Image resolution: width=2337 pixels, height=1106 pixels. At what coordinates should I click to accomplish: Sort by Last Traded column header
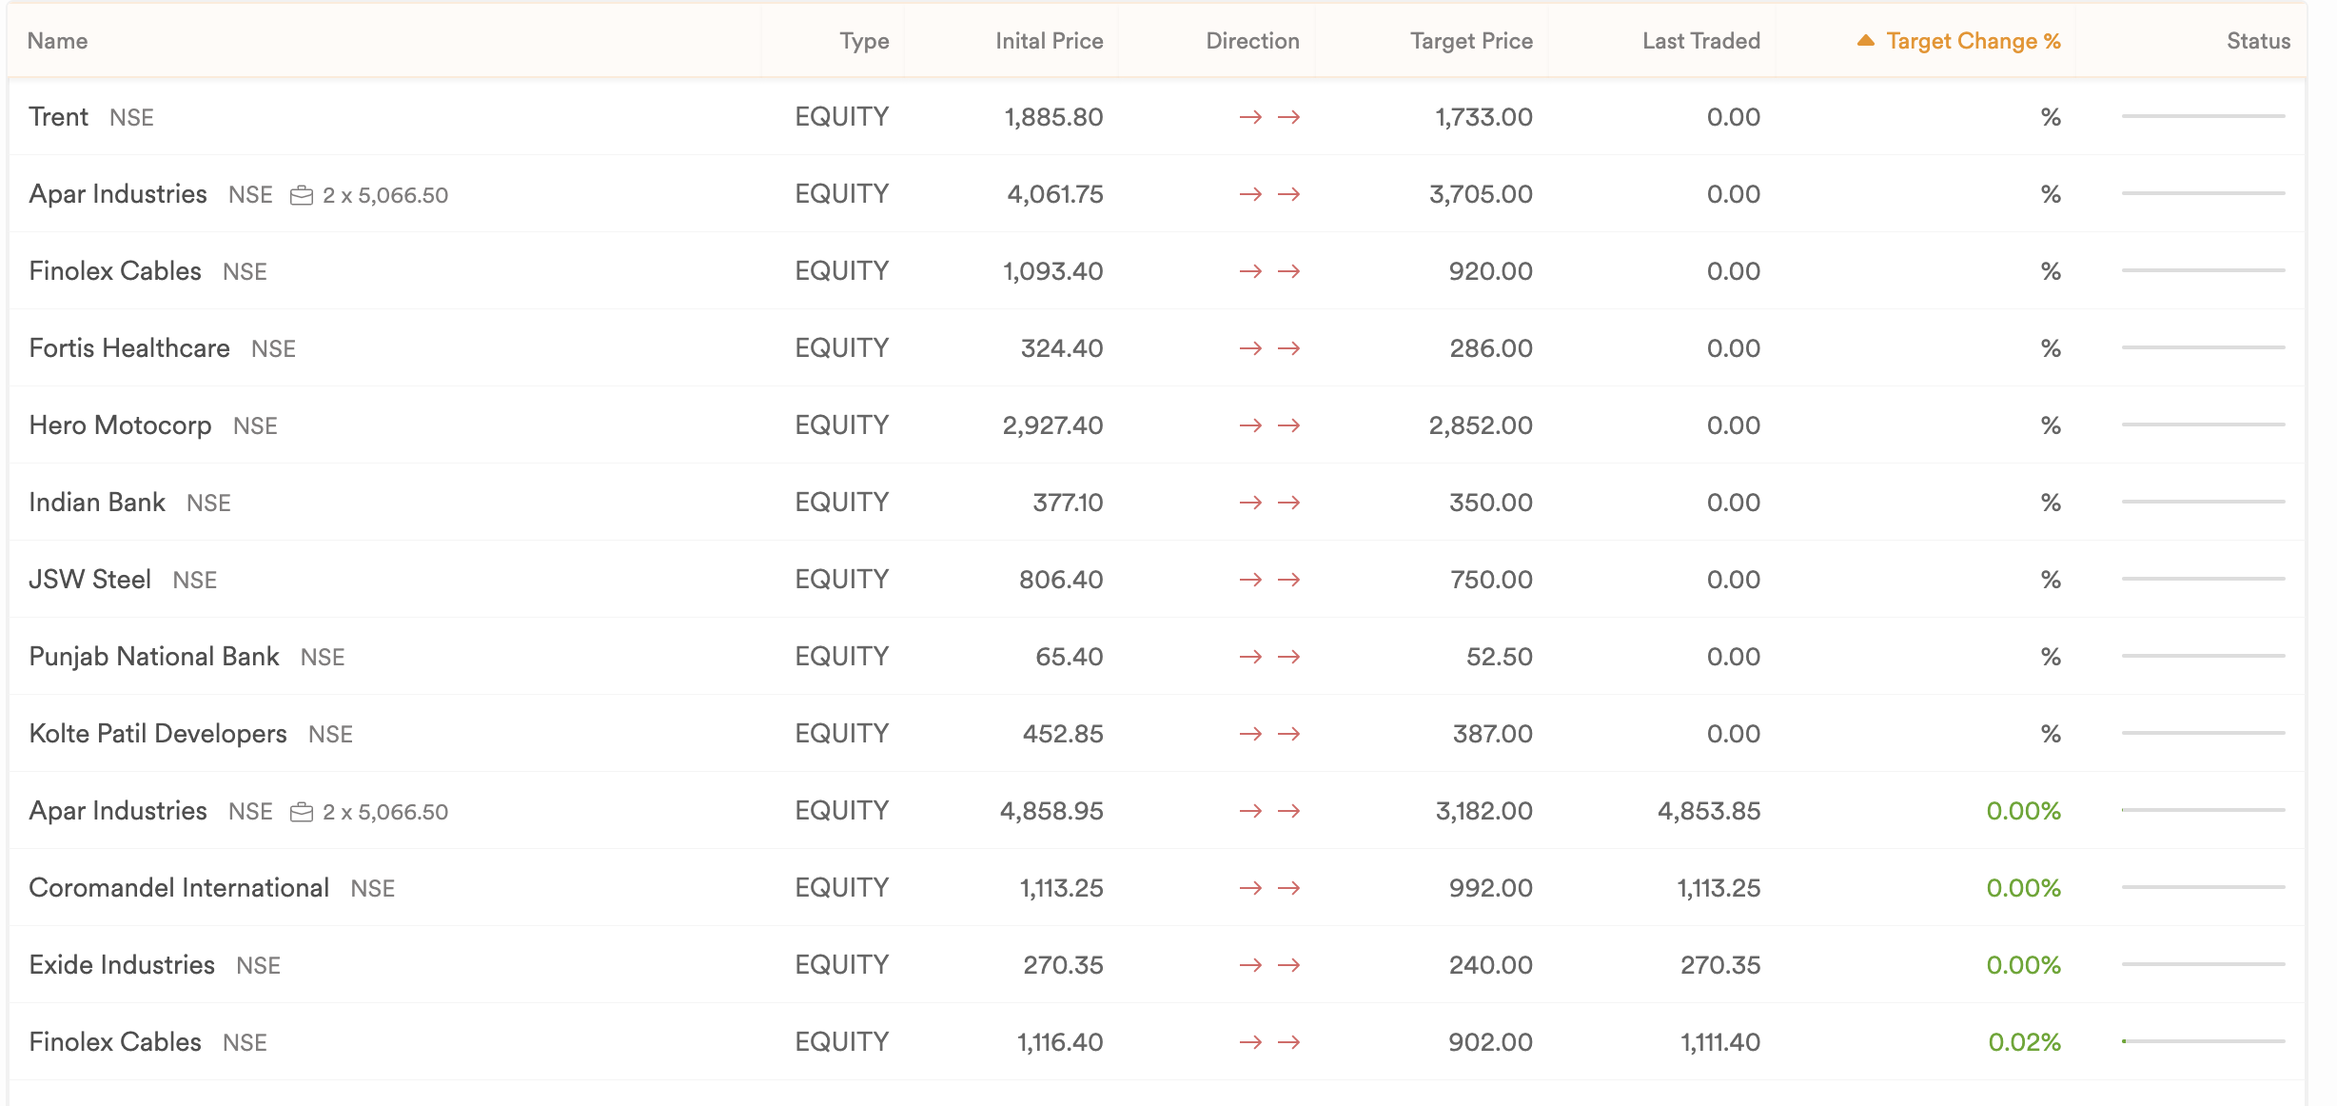[x=1701, y=41]
